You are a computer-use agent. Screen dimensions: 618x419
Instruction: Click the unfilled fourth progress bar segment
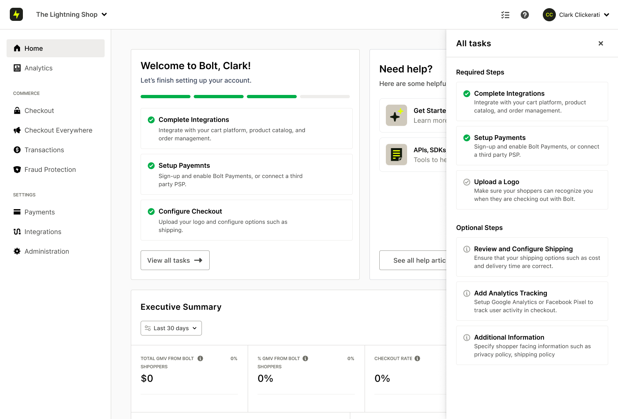[325, 97]
